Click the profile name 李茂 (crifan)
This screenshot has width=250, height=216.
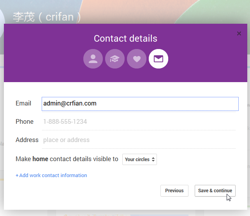coord(47,17)
